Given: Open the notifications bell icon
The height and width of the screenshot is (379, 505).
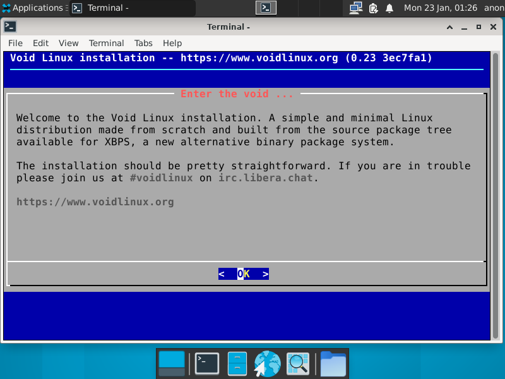Looking at the screenshot, I should 389,8.
